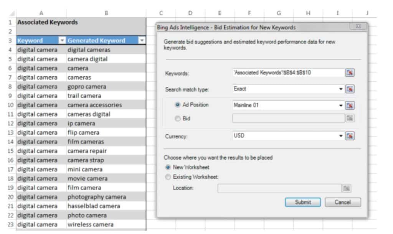The width and height of the screenshot is (393, 234).
Task: Close the Bid Estimation dialog window
Action: [x=358, y=27]
